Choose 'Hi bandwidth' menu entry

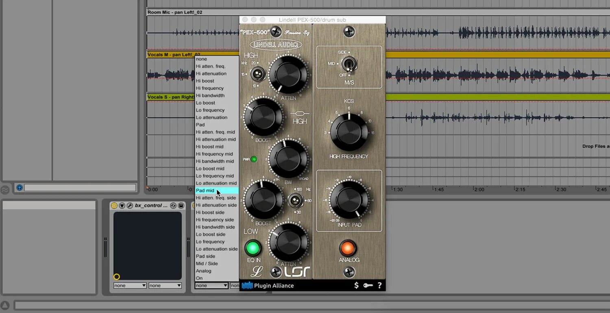pyautogui.click(x=217, y=95)
